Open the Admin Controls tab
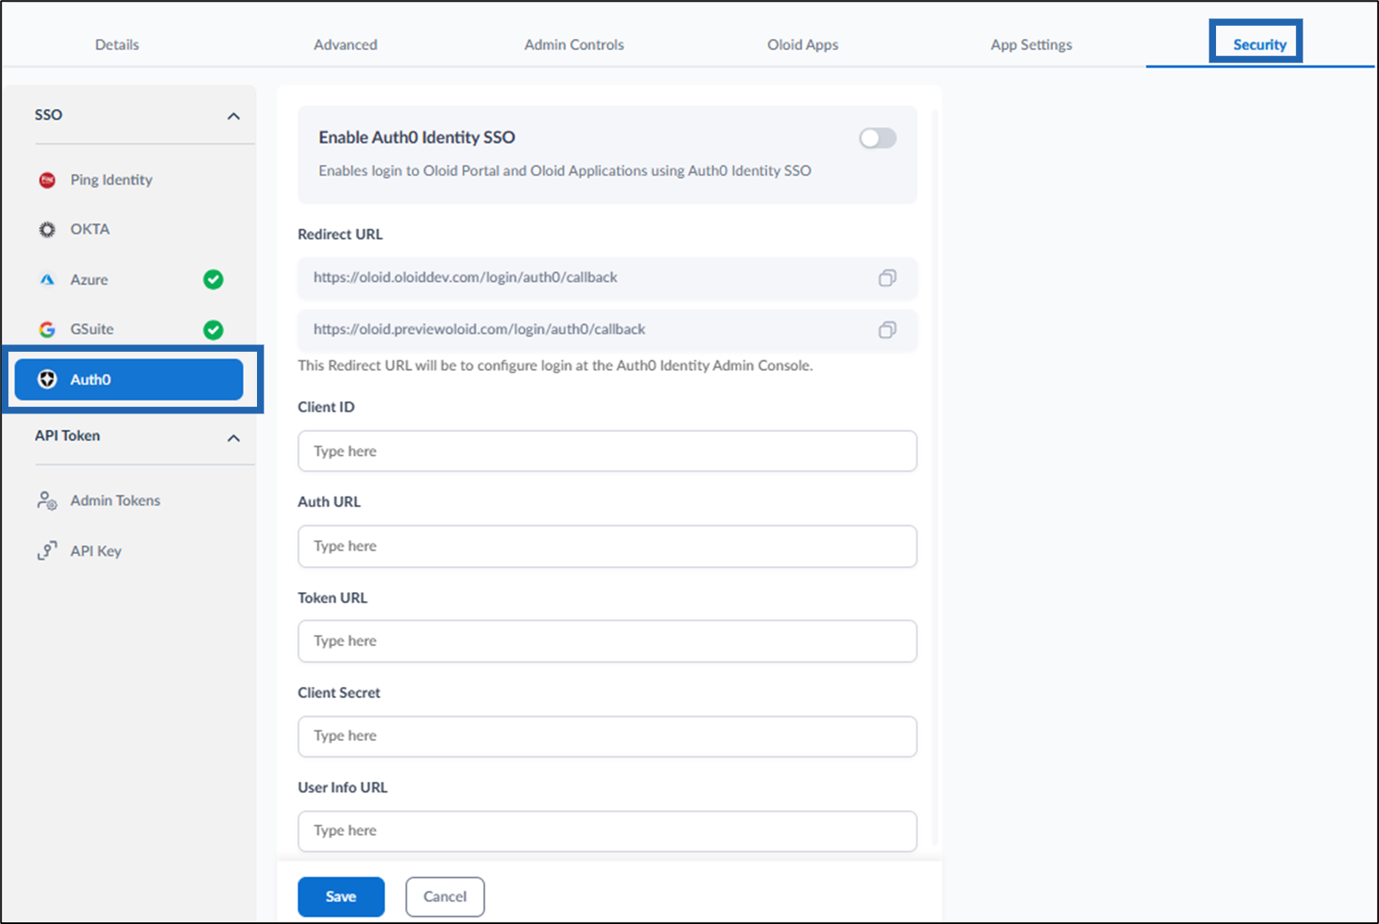Screen dimensions: 1379x924 tap(574, 45)
